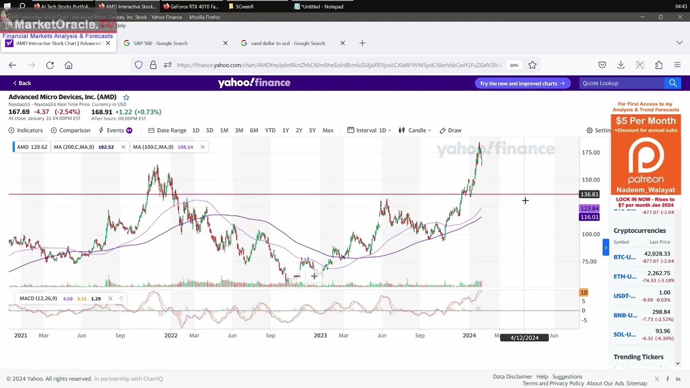The image size is (690, 388).
Task: Open the ETH-USD cryptocurrency link
Action: point(625,276)
